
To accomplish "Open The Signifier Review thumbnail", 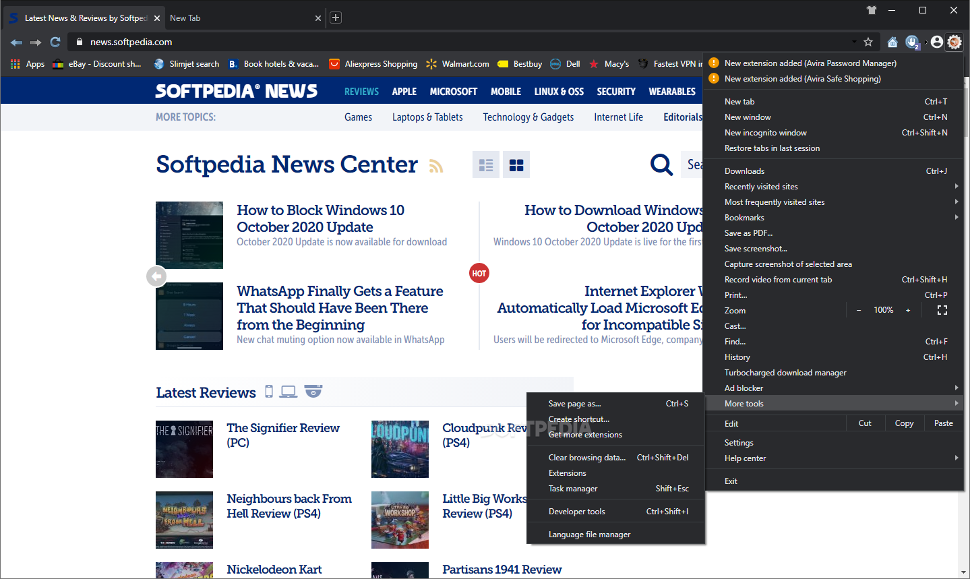I will [x=184, y=449].
